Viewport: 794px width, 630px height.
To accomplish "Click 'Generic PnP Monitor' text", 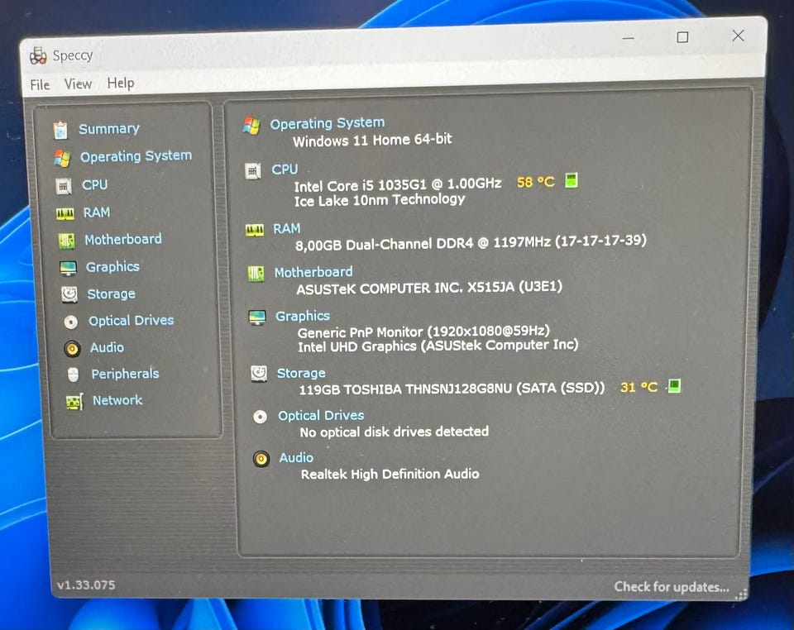I will [x=360, y=332].
